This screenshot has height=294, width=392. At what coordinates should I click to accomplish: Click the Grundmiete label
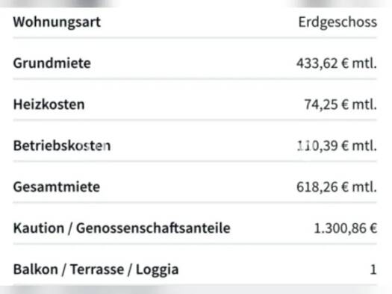[52, 63]
